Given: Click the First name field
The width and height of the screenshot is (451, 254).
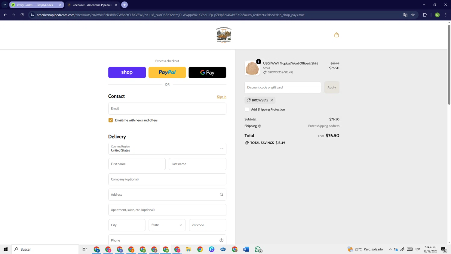Looking at the screenshot, I should click(137, 164).
